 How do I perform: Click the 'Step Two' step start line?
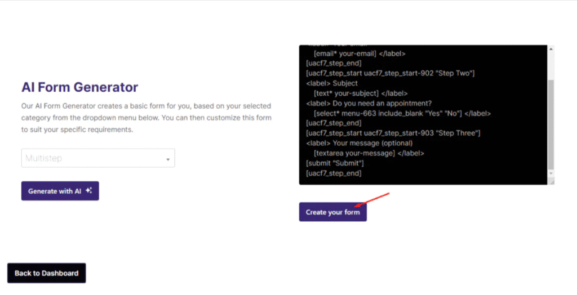pyautogui.click(x=390, y=73)
